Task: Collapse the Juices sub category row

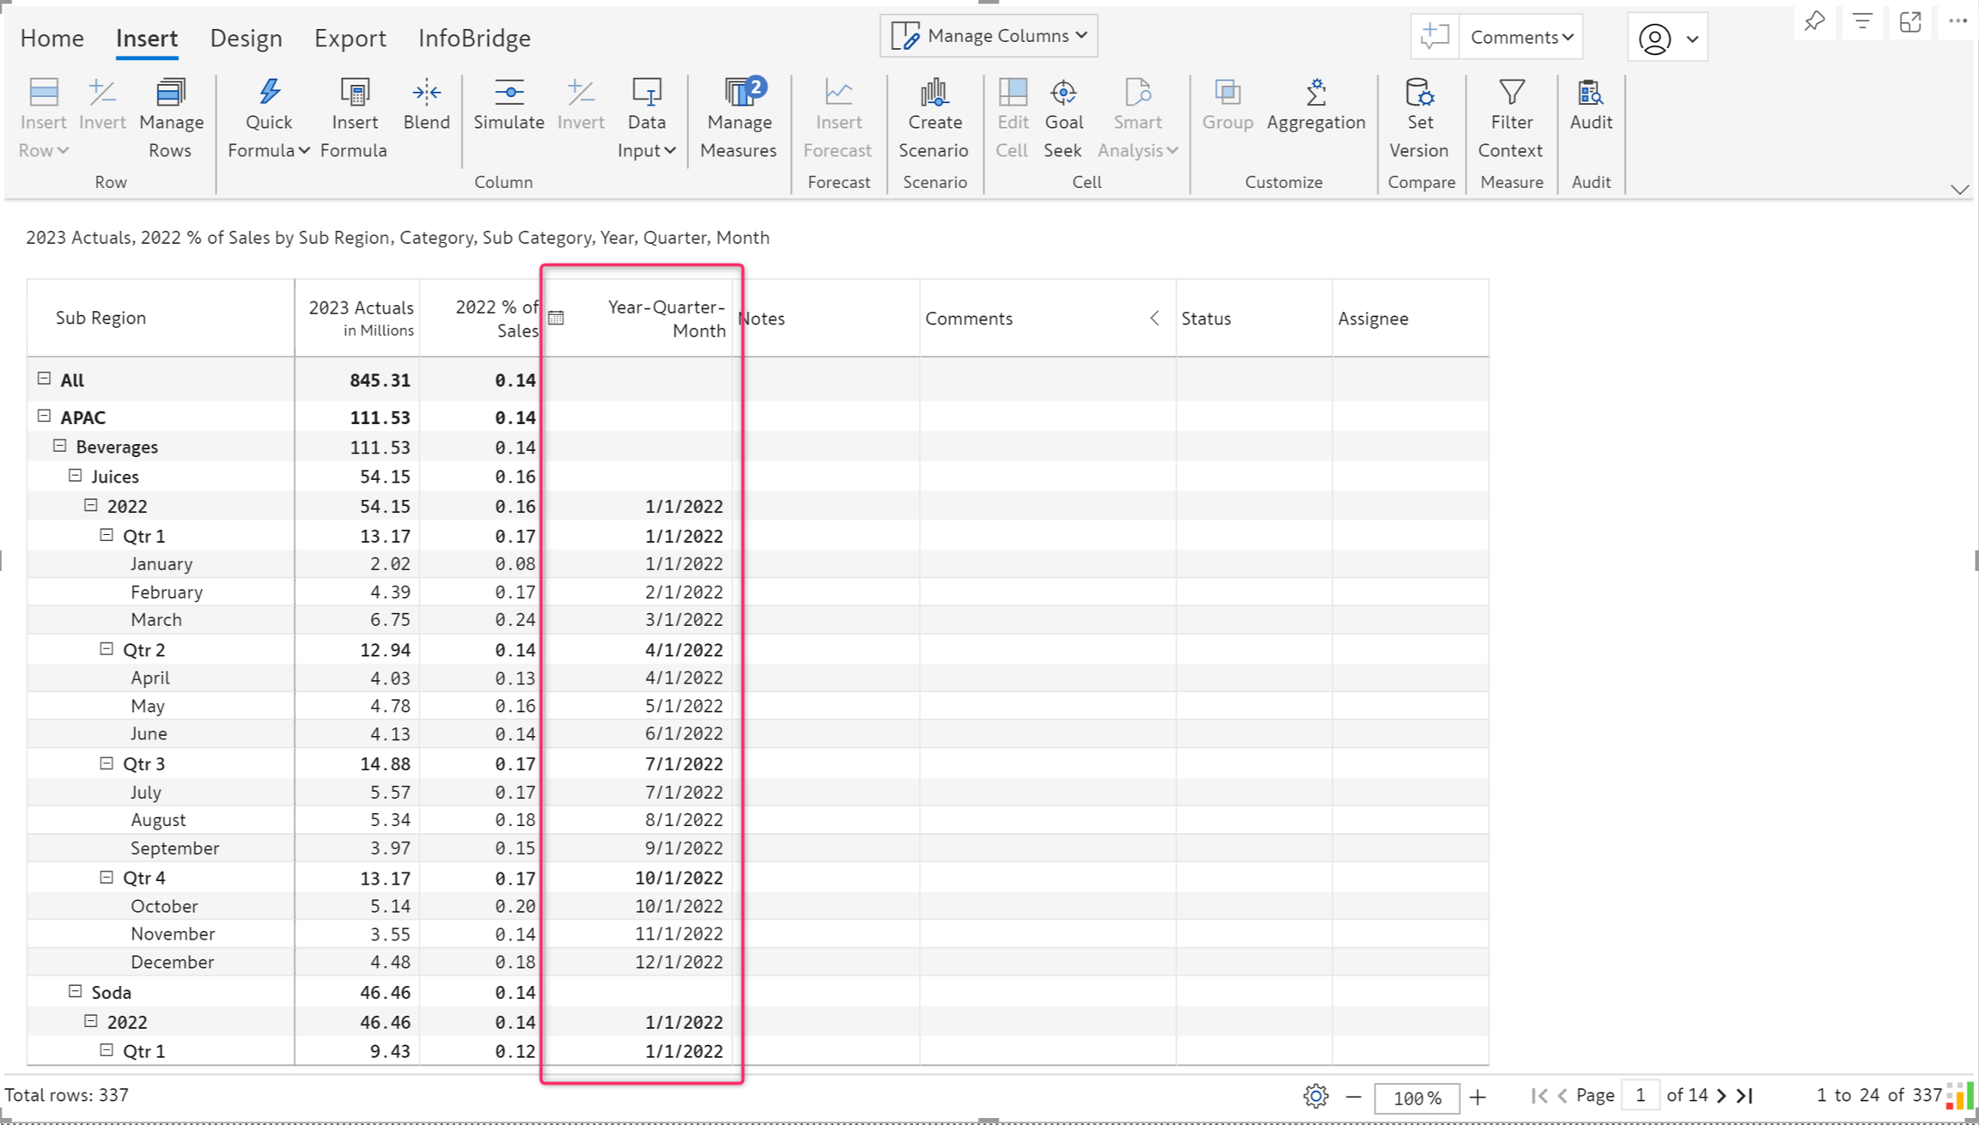Action: [x=76, y=476]
